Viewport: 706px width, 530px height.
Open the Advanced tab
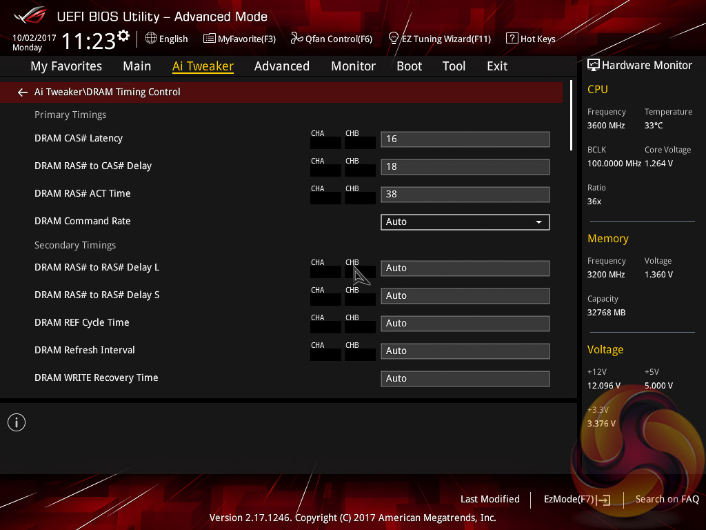point(282,66)
